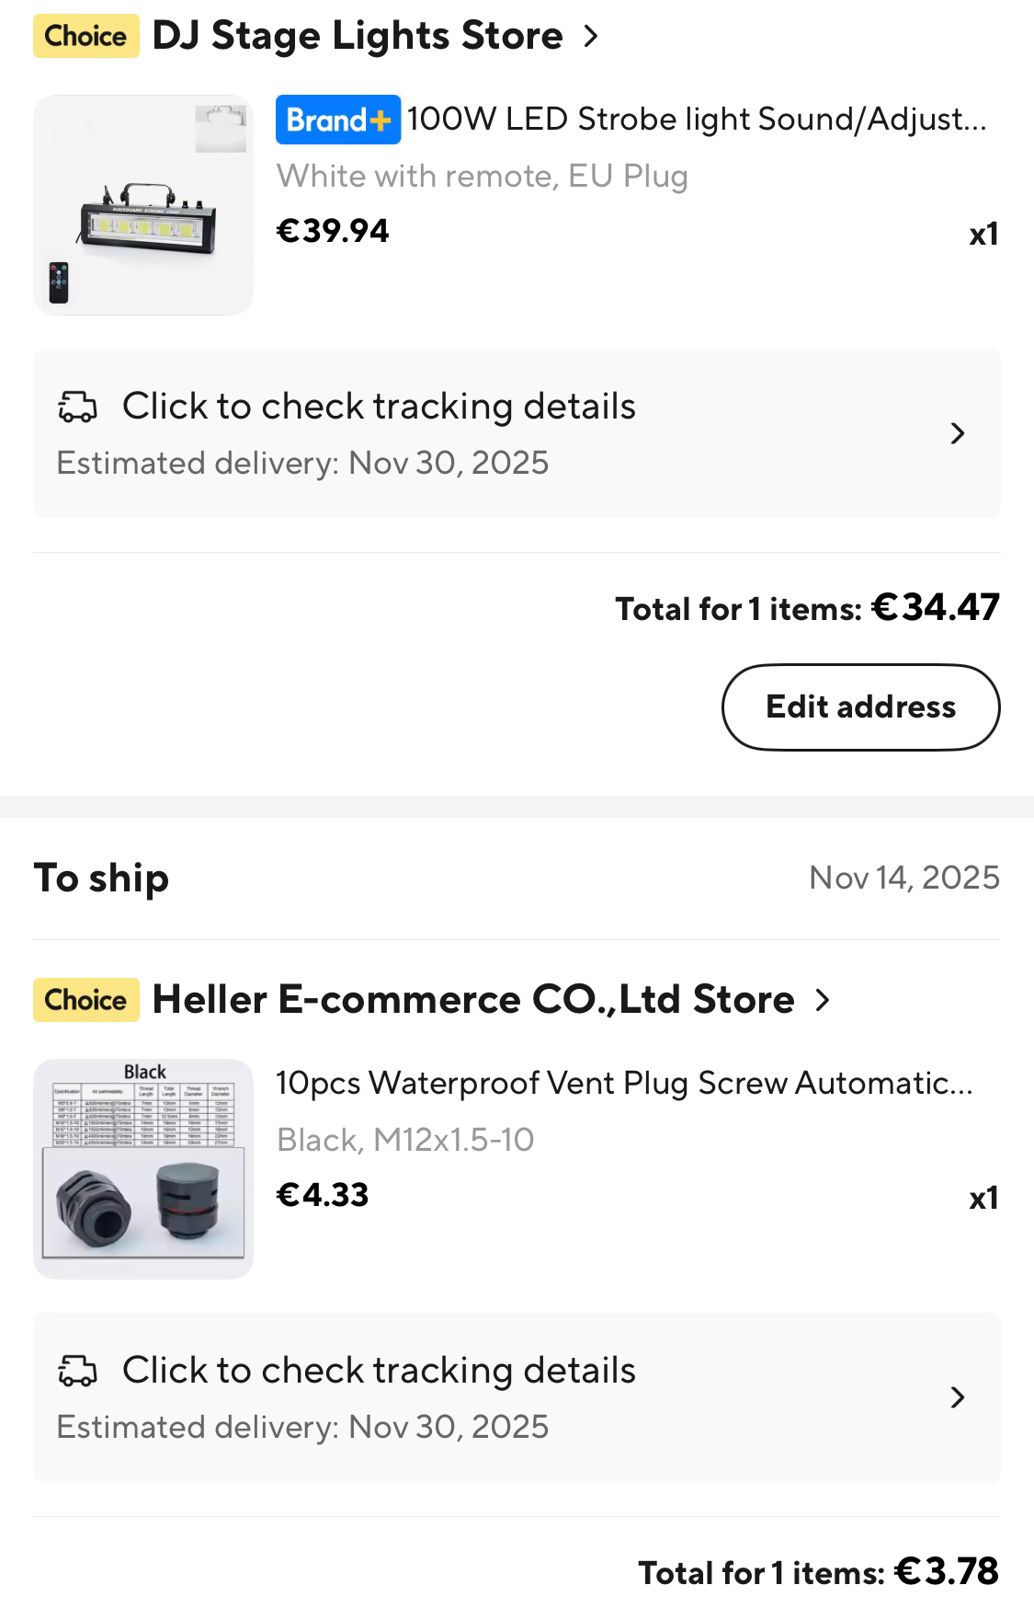Click the Brand+ badge on strobe light
This screenshot has width=1034, height=1608.
pos(337,120)
